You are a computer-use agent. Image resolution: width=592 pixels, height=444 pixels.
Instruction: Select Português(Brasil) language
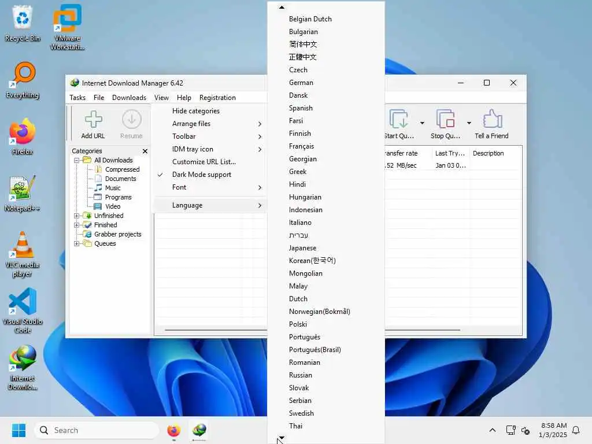click(x=326, y=350)
